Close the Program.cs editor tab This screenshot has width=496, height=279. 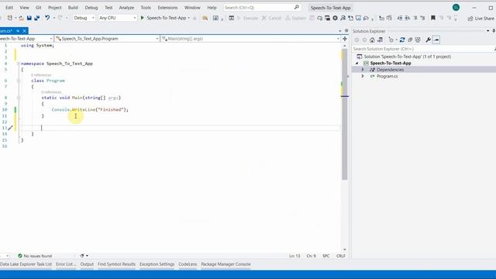click(24, 31)
